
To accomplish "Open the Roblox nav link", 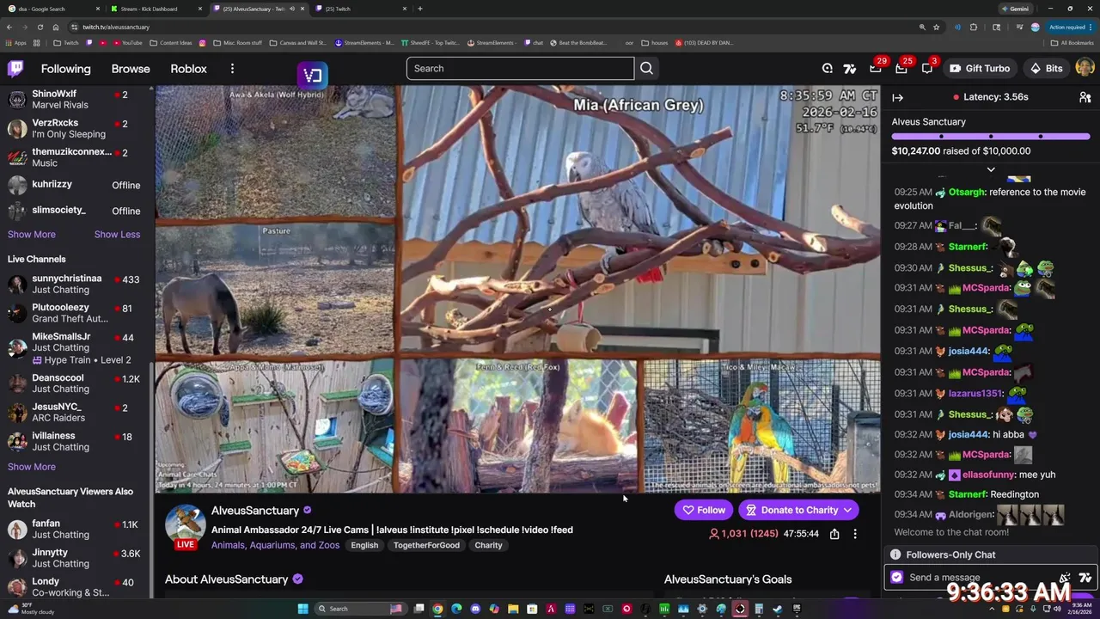I will tap(188, 69).
